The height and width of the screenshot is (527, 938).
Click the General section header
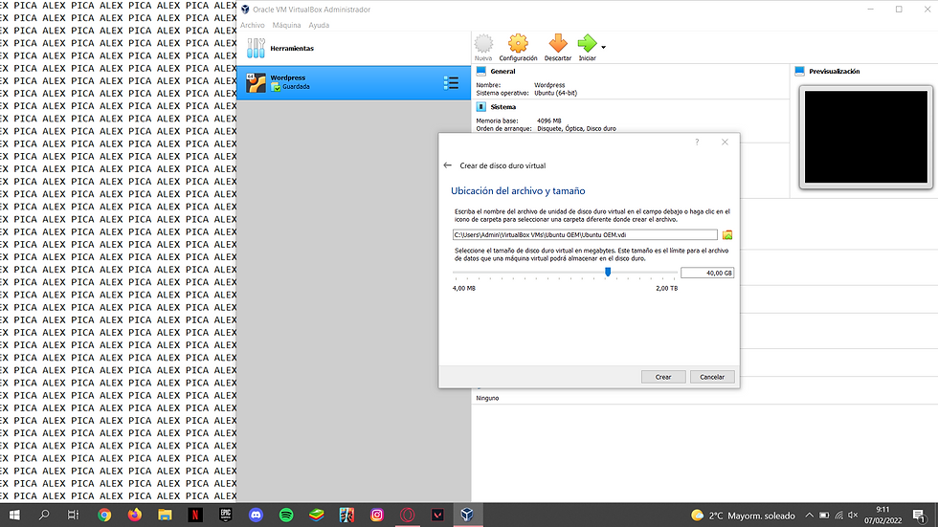click(502, 71)
